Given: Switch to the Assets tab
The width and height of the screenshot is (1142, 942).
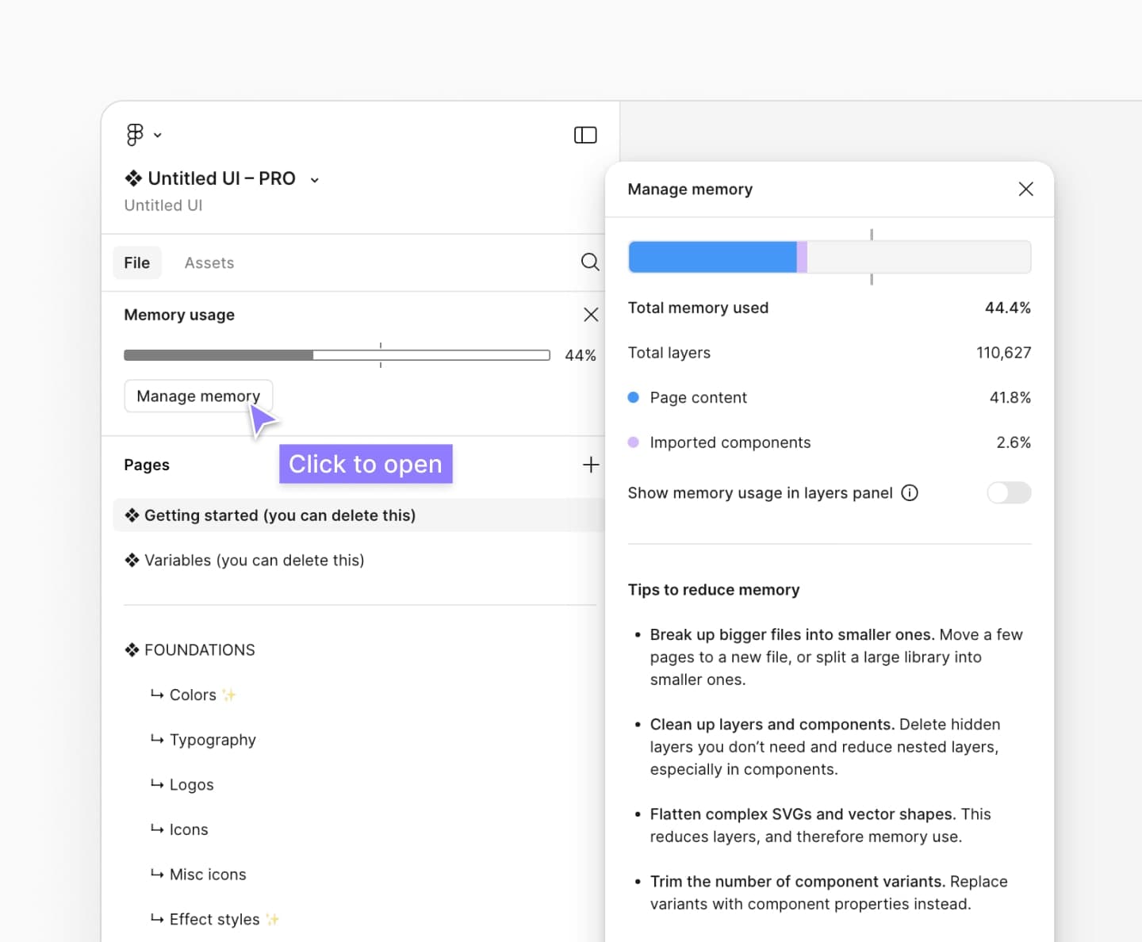Looking at the screenshot, I should coord(209,262).
